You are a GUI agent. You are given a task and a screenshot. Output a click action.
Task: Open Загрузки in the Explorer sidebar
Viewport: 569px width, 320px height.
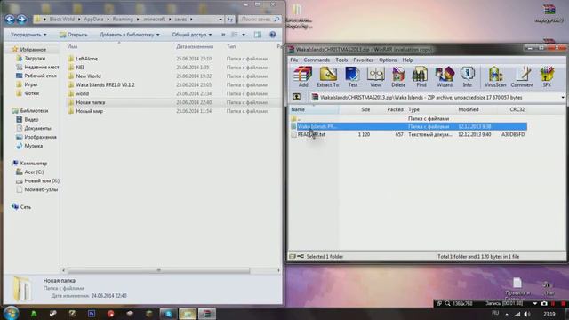(x=35, y=58)
